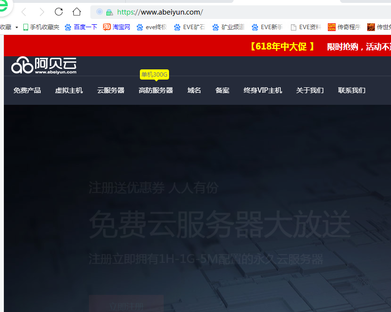Open EVE矿石 bookmark
The width and height of the screenshot is (391, 312).
(189, 27)
